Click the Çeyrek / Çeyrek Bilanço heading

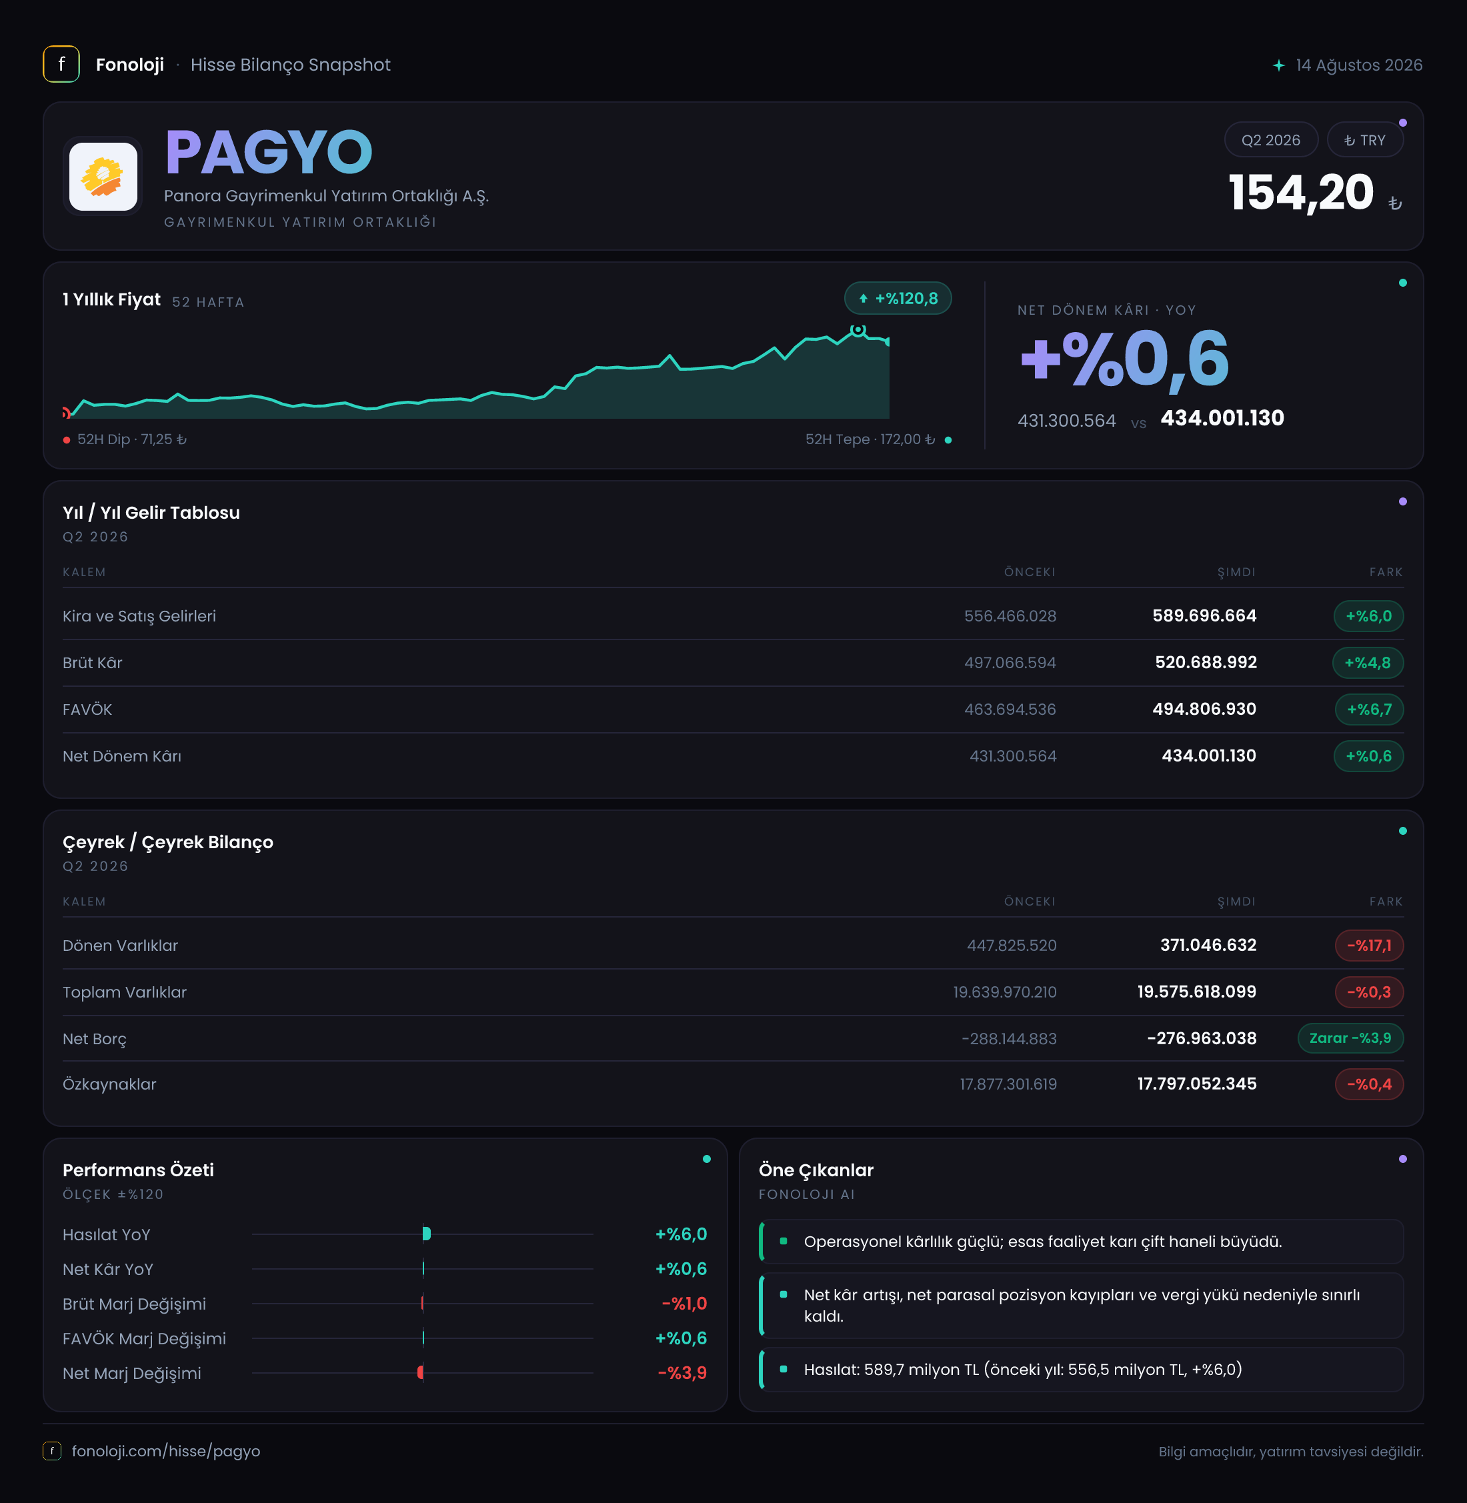tap(168, 842)
